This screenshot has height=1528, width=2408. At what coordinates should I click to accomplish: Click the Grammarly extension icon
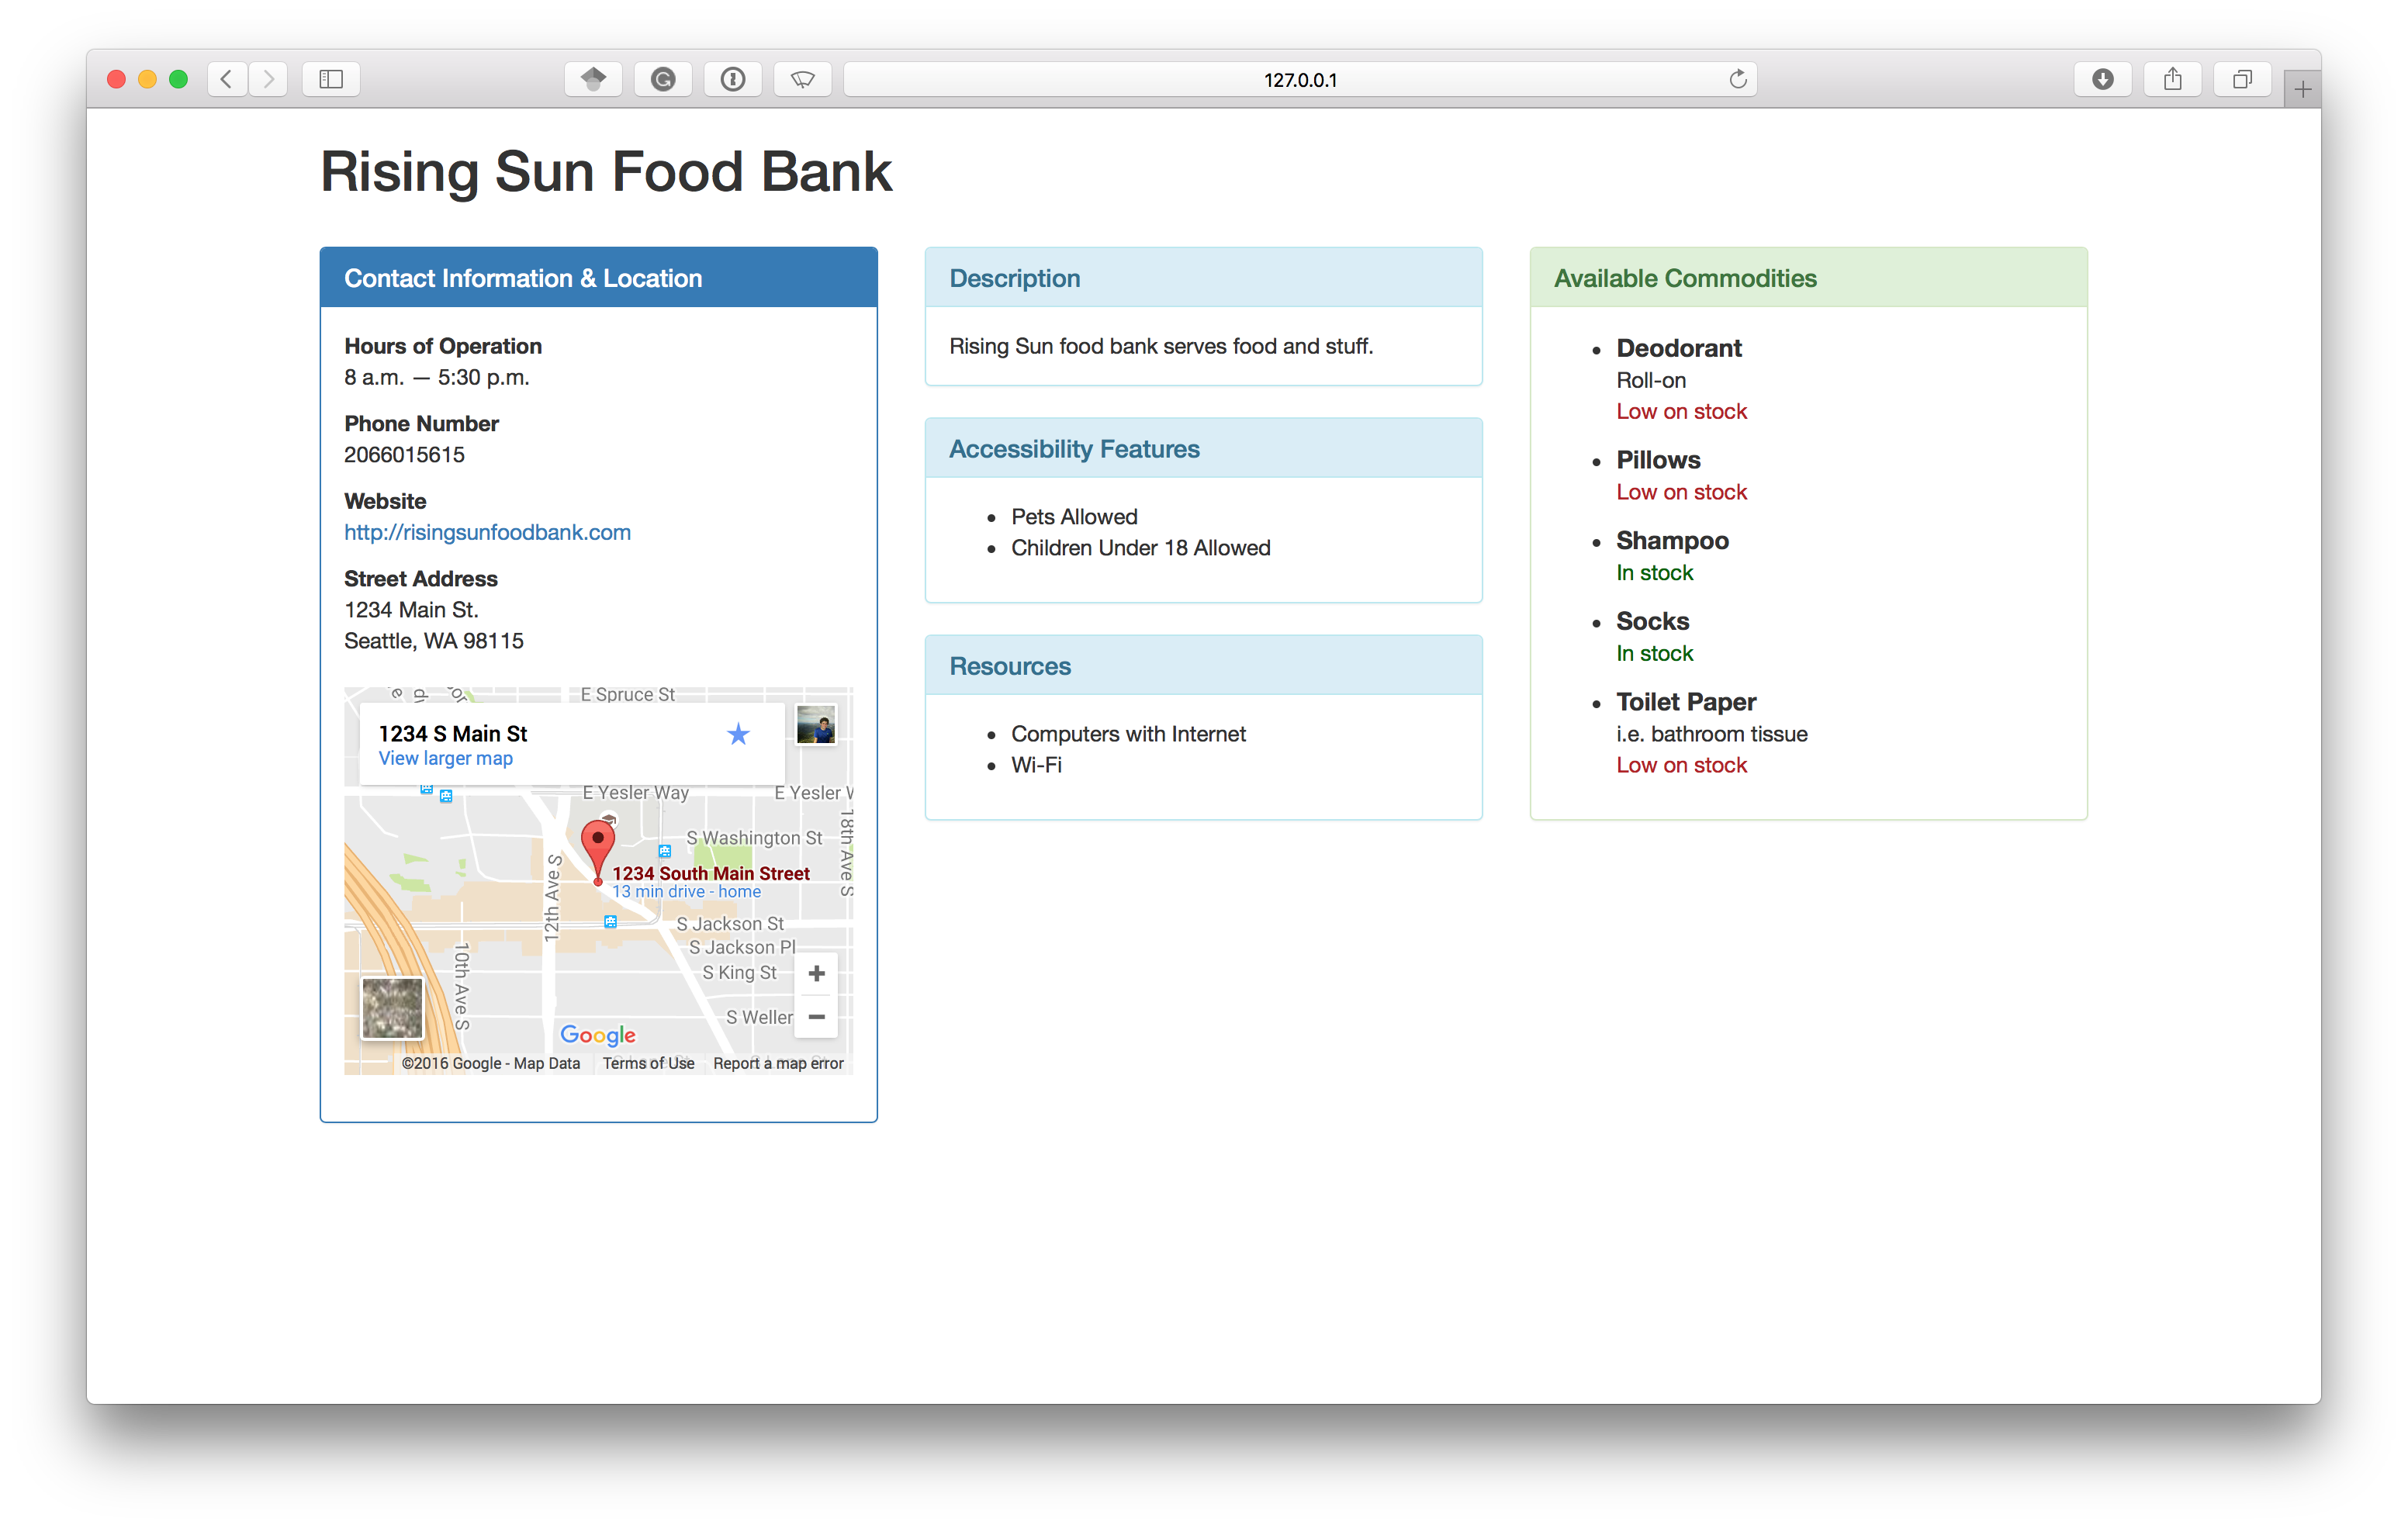(x=663, y=79)
